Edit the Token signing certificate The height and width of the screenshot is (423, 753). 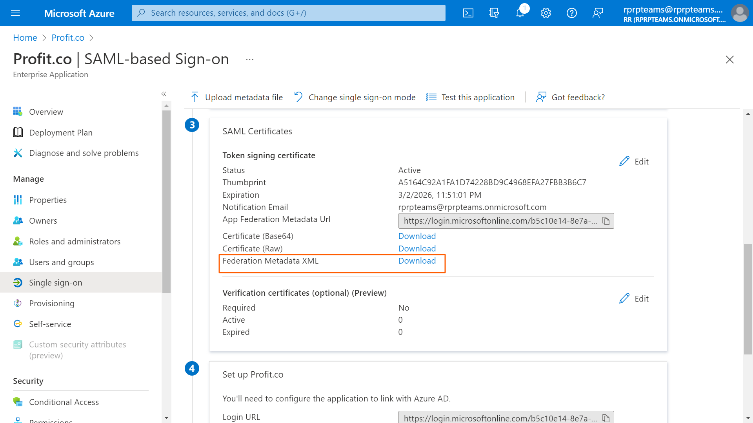pyautogui.click(x=634, y=161)
